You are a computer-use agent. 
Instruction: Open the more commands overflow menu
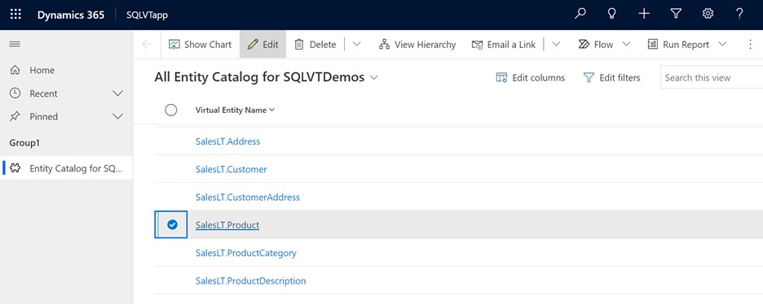point(750,45)
